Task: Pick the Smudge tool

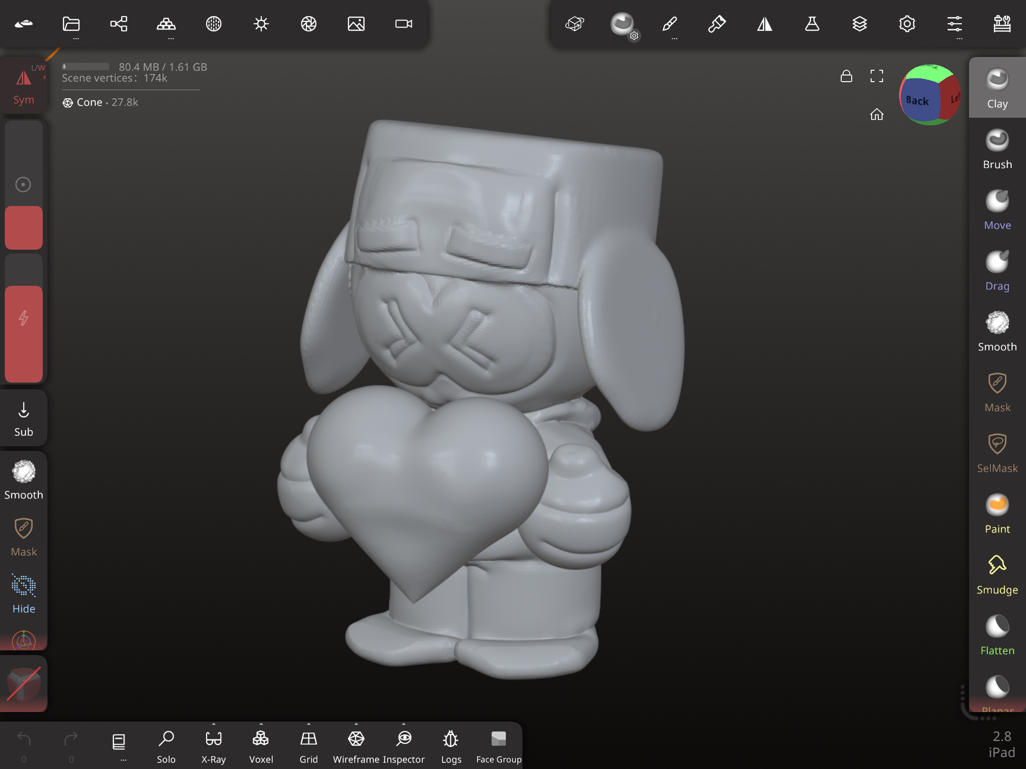Action: click(997, 574)
